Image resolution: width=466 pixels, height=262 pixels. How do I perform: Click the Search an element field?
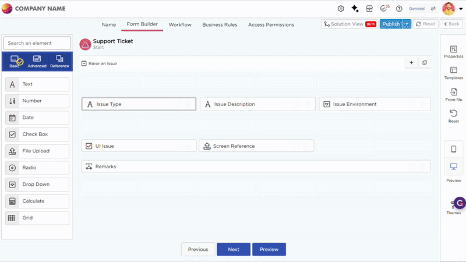point(37,43)
